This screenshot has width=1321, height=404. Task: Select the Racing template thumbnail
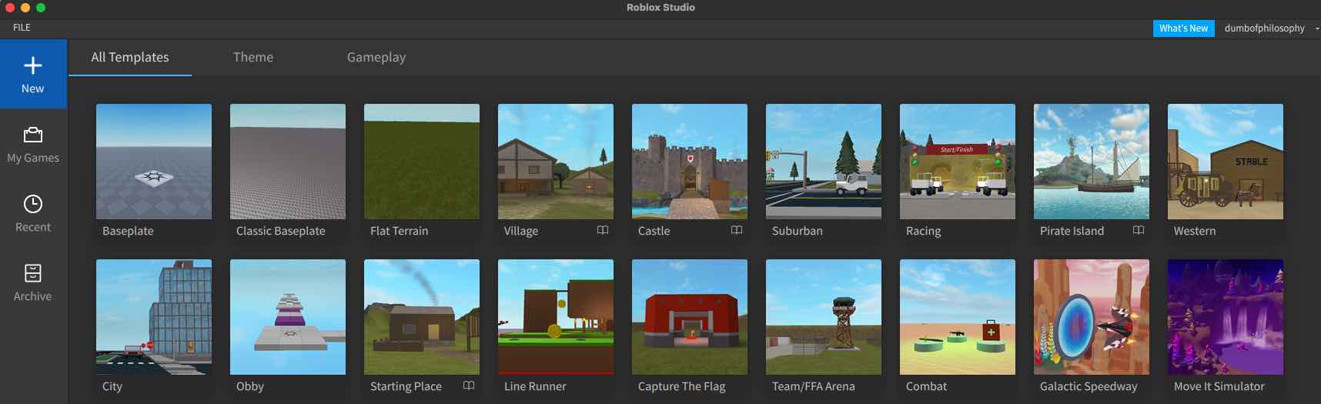pos(958,162)
